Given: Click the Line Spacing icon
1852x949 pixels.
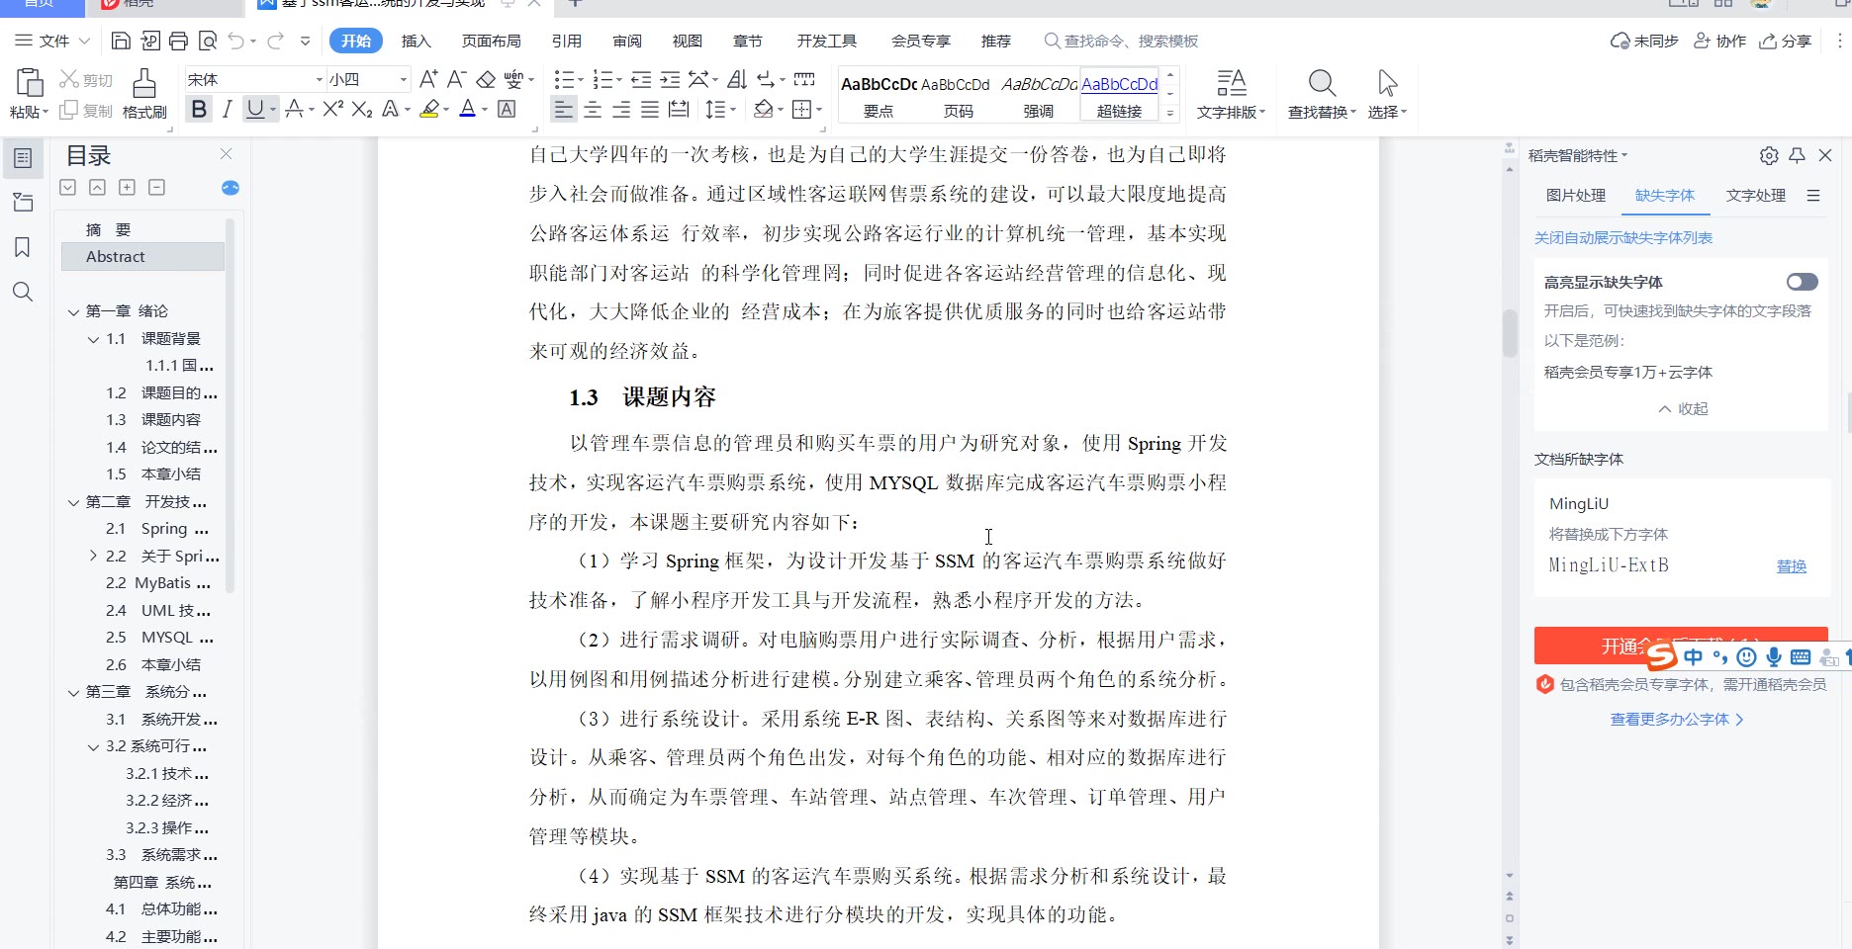Looking at the screenshot, I should click(x=715, y=109).
